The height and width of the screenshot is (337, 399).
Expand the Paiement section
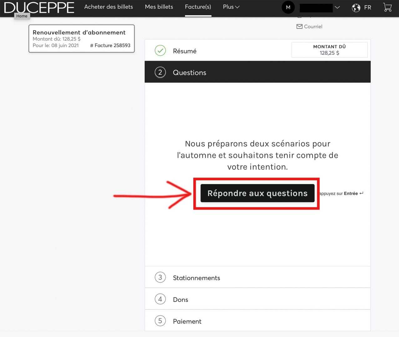click(x=187, y=321)
